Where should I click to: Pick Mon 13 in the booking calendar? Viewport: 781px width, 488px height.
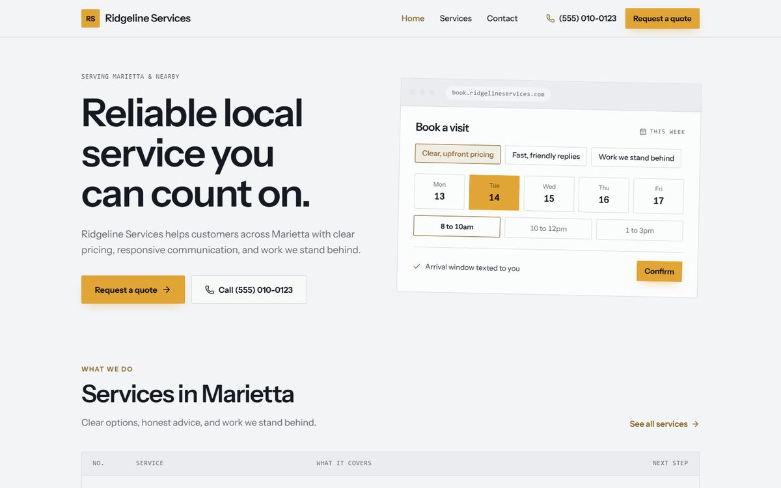click(439, 191)
